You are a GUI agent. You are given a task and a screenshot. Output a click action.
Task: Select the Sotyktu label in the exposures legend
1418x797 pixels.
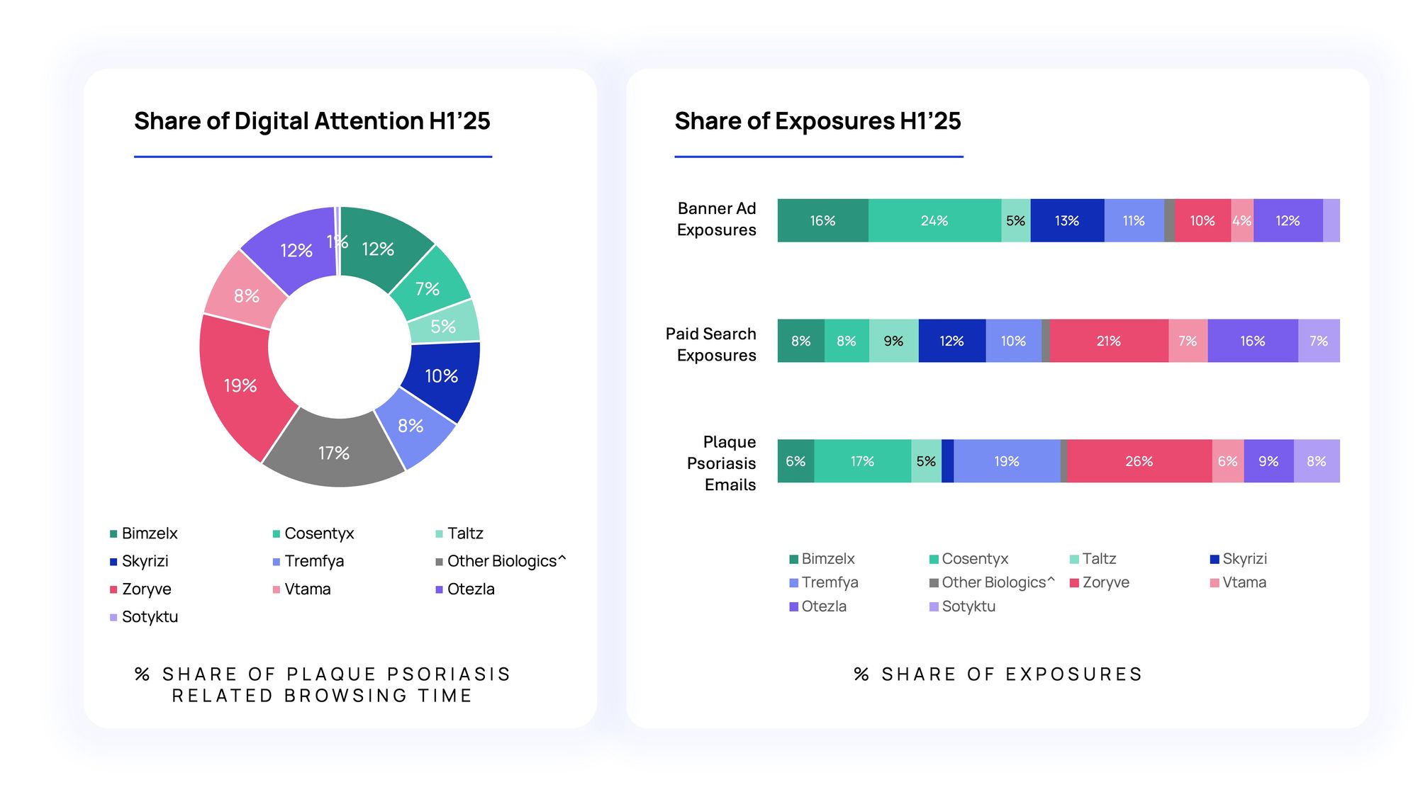[x=968, y=606]
